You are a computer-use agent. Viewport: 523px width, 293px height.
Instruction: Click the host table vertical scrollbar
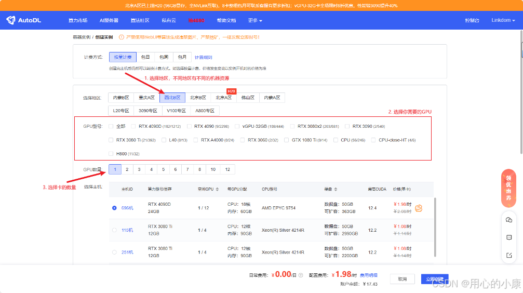435,227
